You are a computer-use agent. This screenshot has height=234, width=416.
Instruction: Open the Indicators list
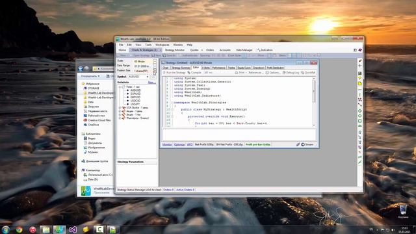[x=265, y=50]
